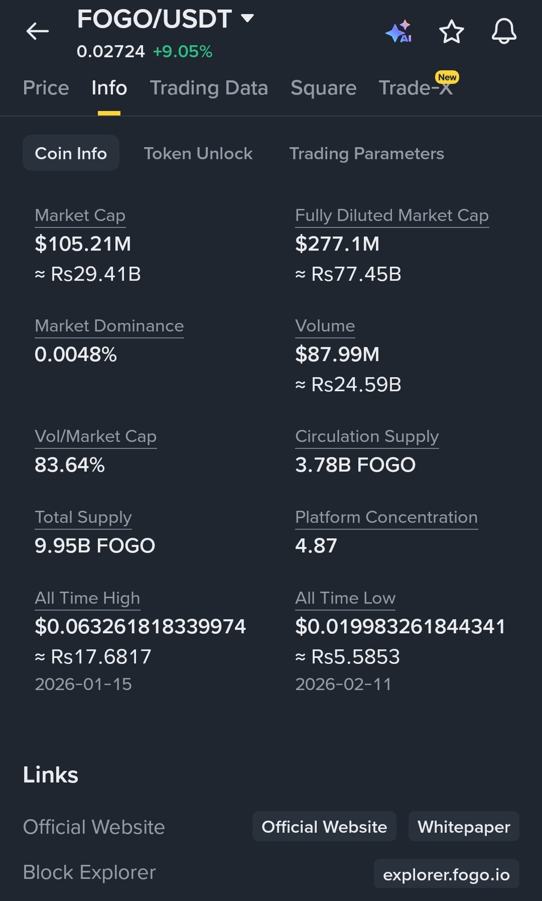
Task: Select the Token Unlock sub-tab
Action: [x=198, y=153]
